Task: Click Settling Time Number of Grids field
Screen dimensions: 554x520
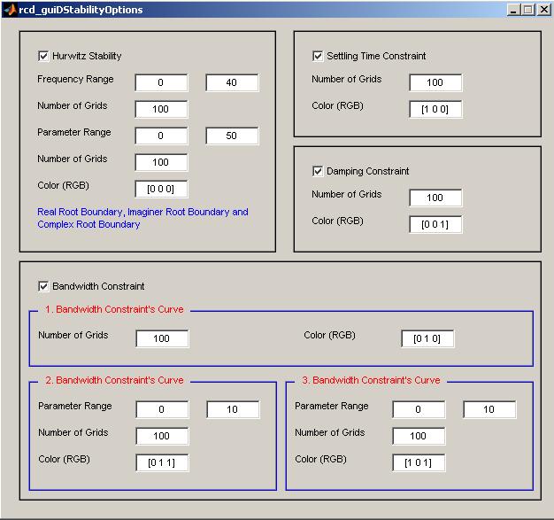Action: click(x=435, y=82)
